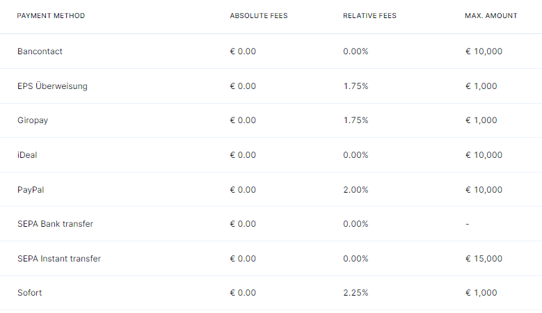
Task: Click iDeal's € 0.00 absolute fee
Action: click(243, 155)
